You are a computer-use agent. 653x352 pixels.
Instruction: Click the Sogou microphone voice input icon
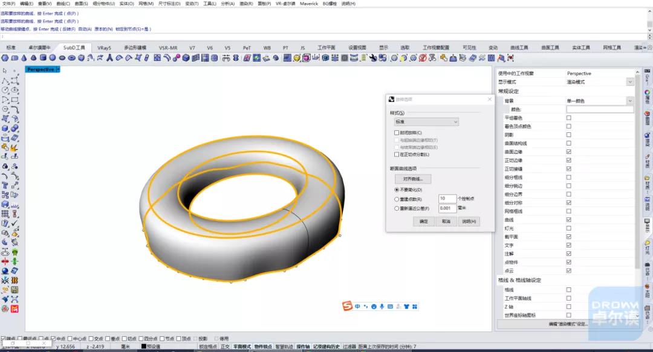tap(382, 307)
